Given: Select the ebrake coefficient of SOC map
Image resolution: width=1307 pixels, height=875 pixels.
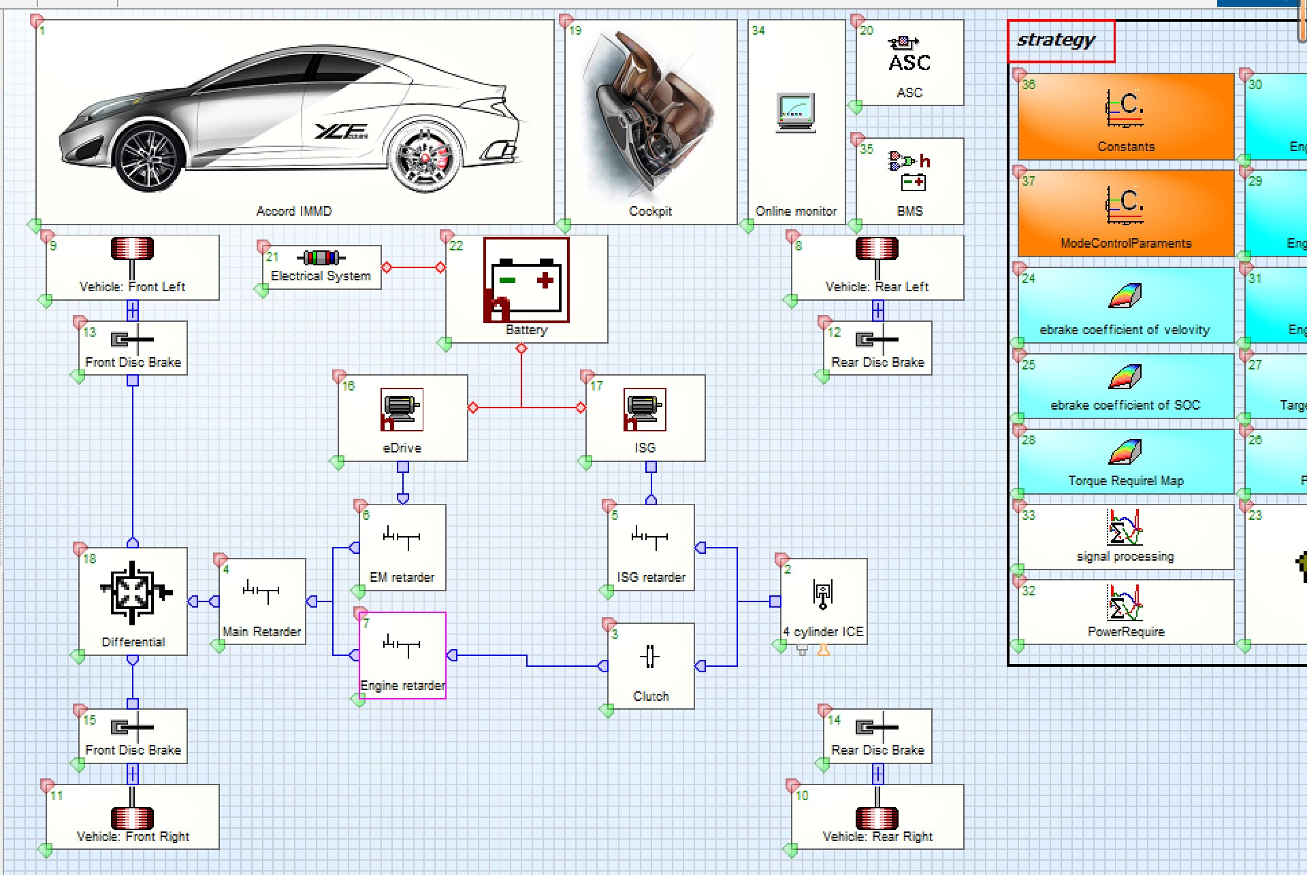Looking at the screenshot, I should (x=1125, y=378).
